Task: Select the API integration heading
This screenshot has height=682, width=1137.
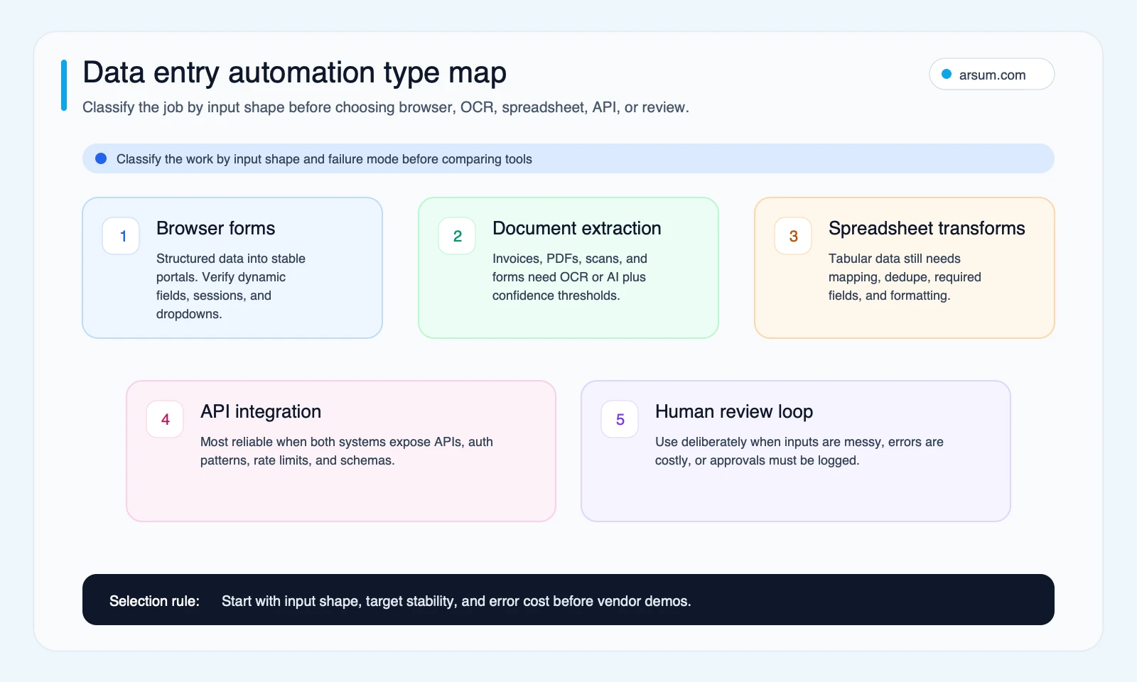Action: (261, 411)
